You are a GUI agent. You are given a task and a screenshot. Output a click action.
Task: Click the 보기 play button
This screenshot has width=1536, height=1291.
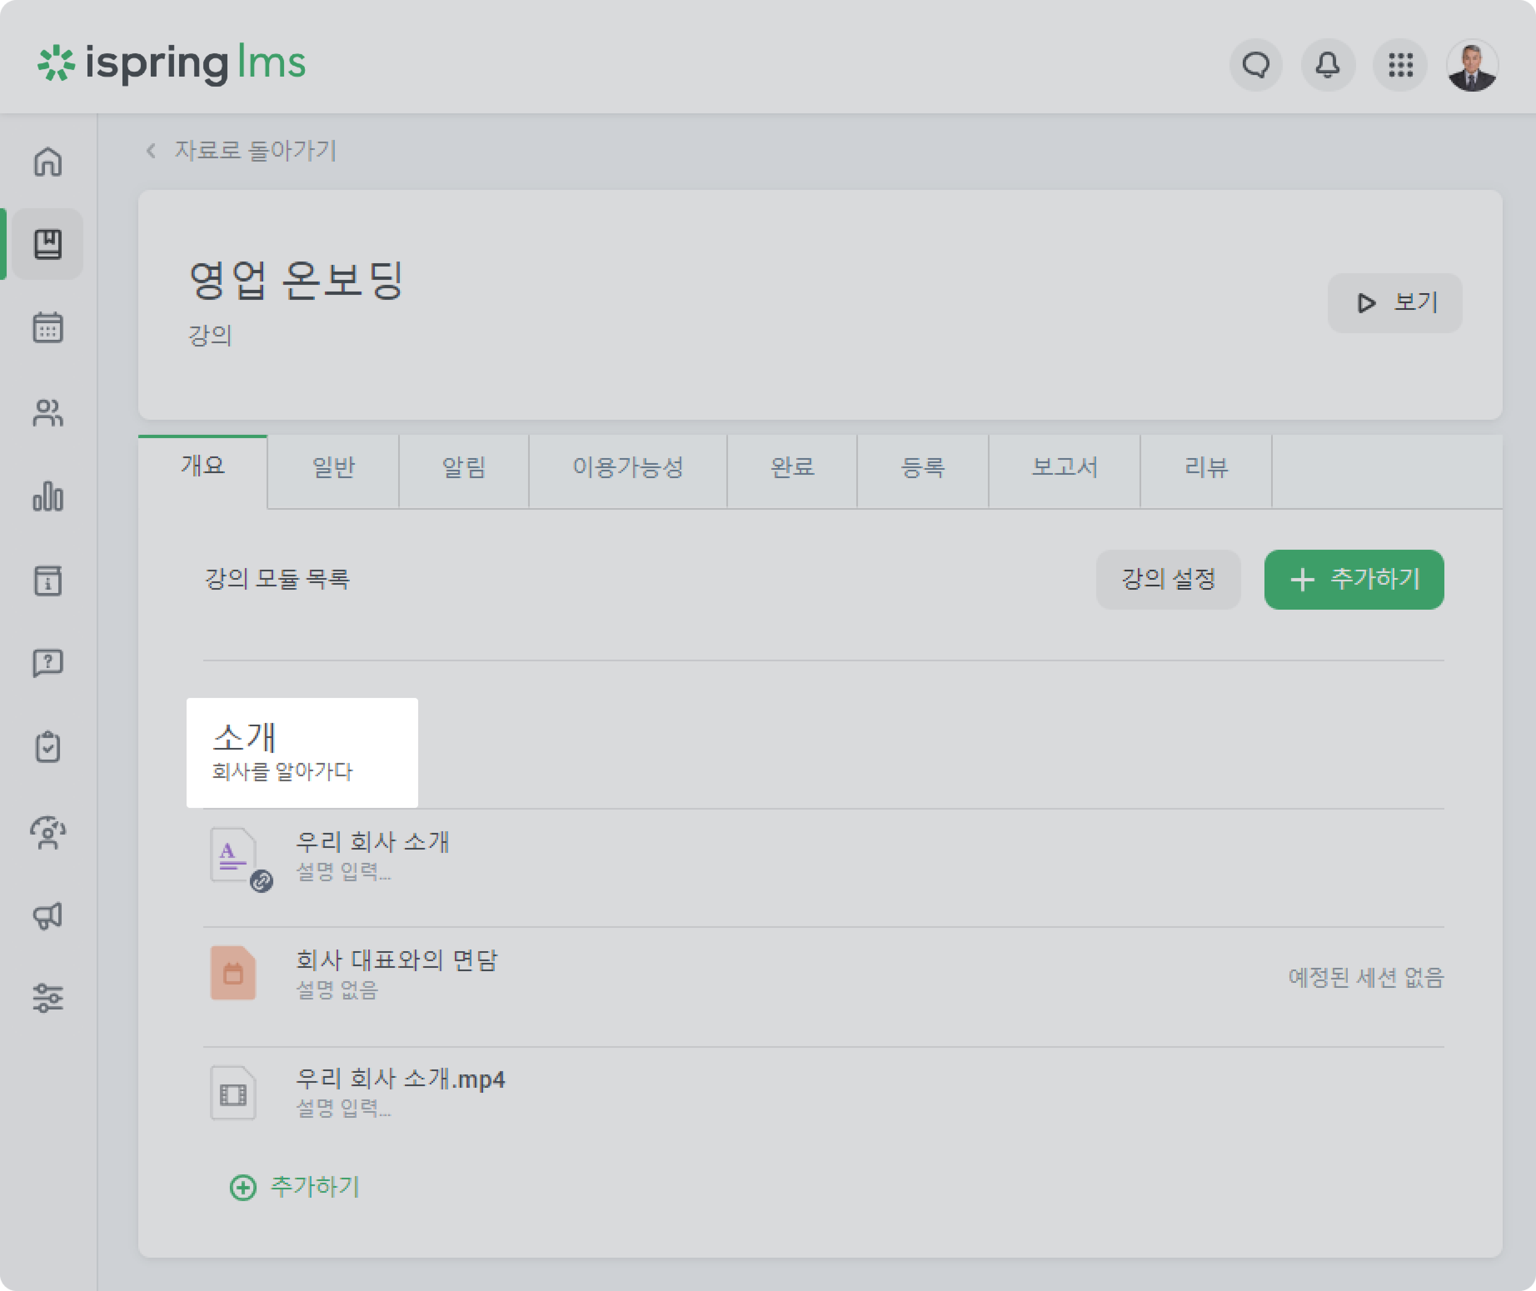tap(1395, 303)
